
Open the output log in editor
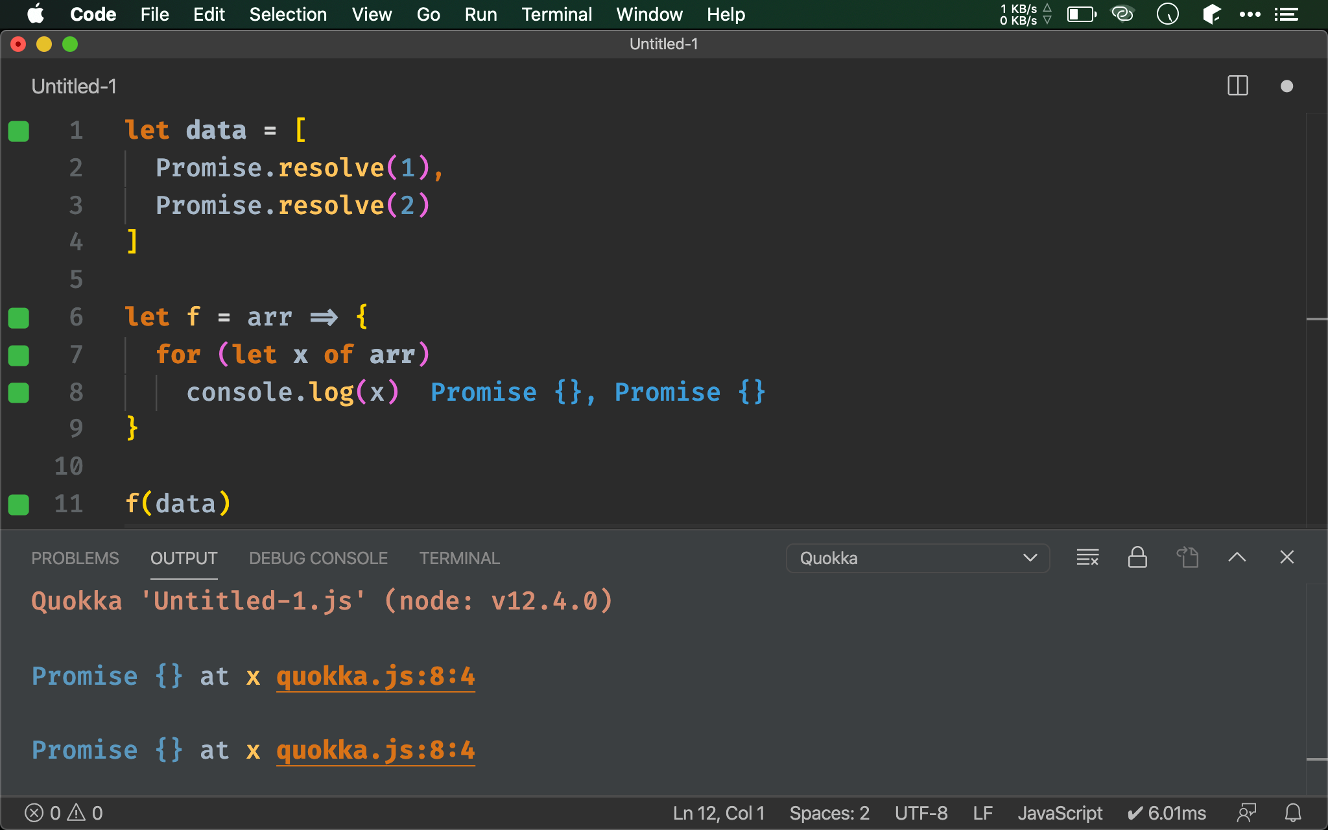tap(1187, 558)
